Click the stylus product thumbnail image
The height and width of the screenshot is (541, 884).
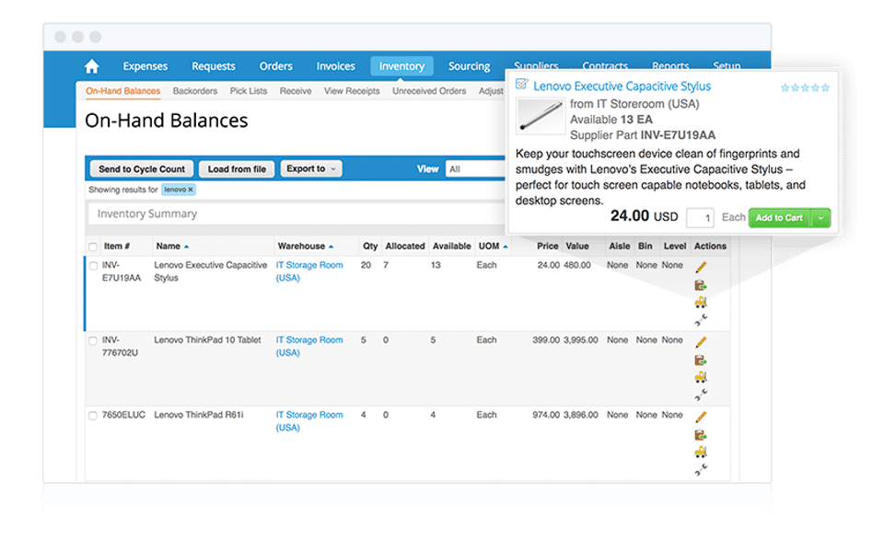(541, 116)
